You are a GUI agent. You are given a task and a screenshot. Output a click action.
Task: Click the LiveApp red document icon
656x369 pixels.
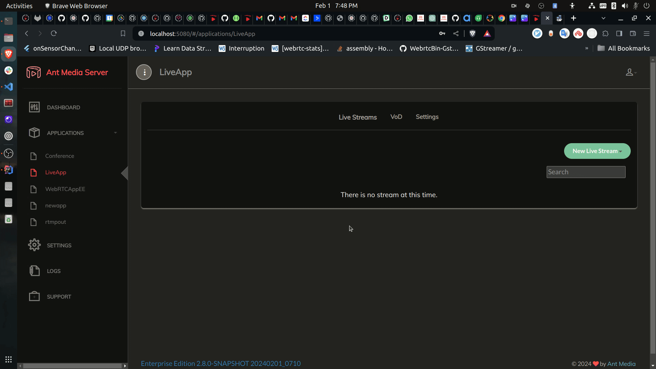click(x=33, y=173)
